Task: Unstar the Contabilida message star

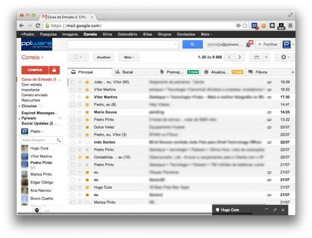Action: point(80,157)
